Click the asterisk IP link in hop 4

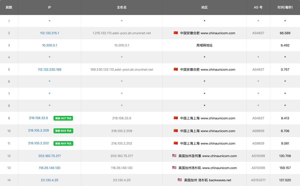click(49, 57)
